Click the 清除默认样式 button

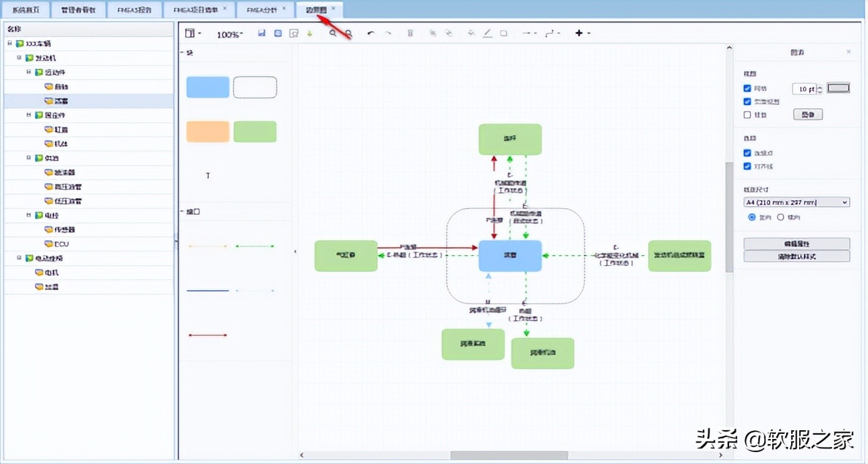tap(797, 256)
